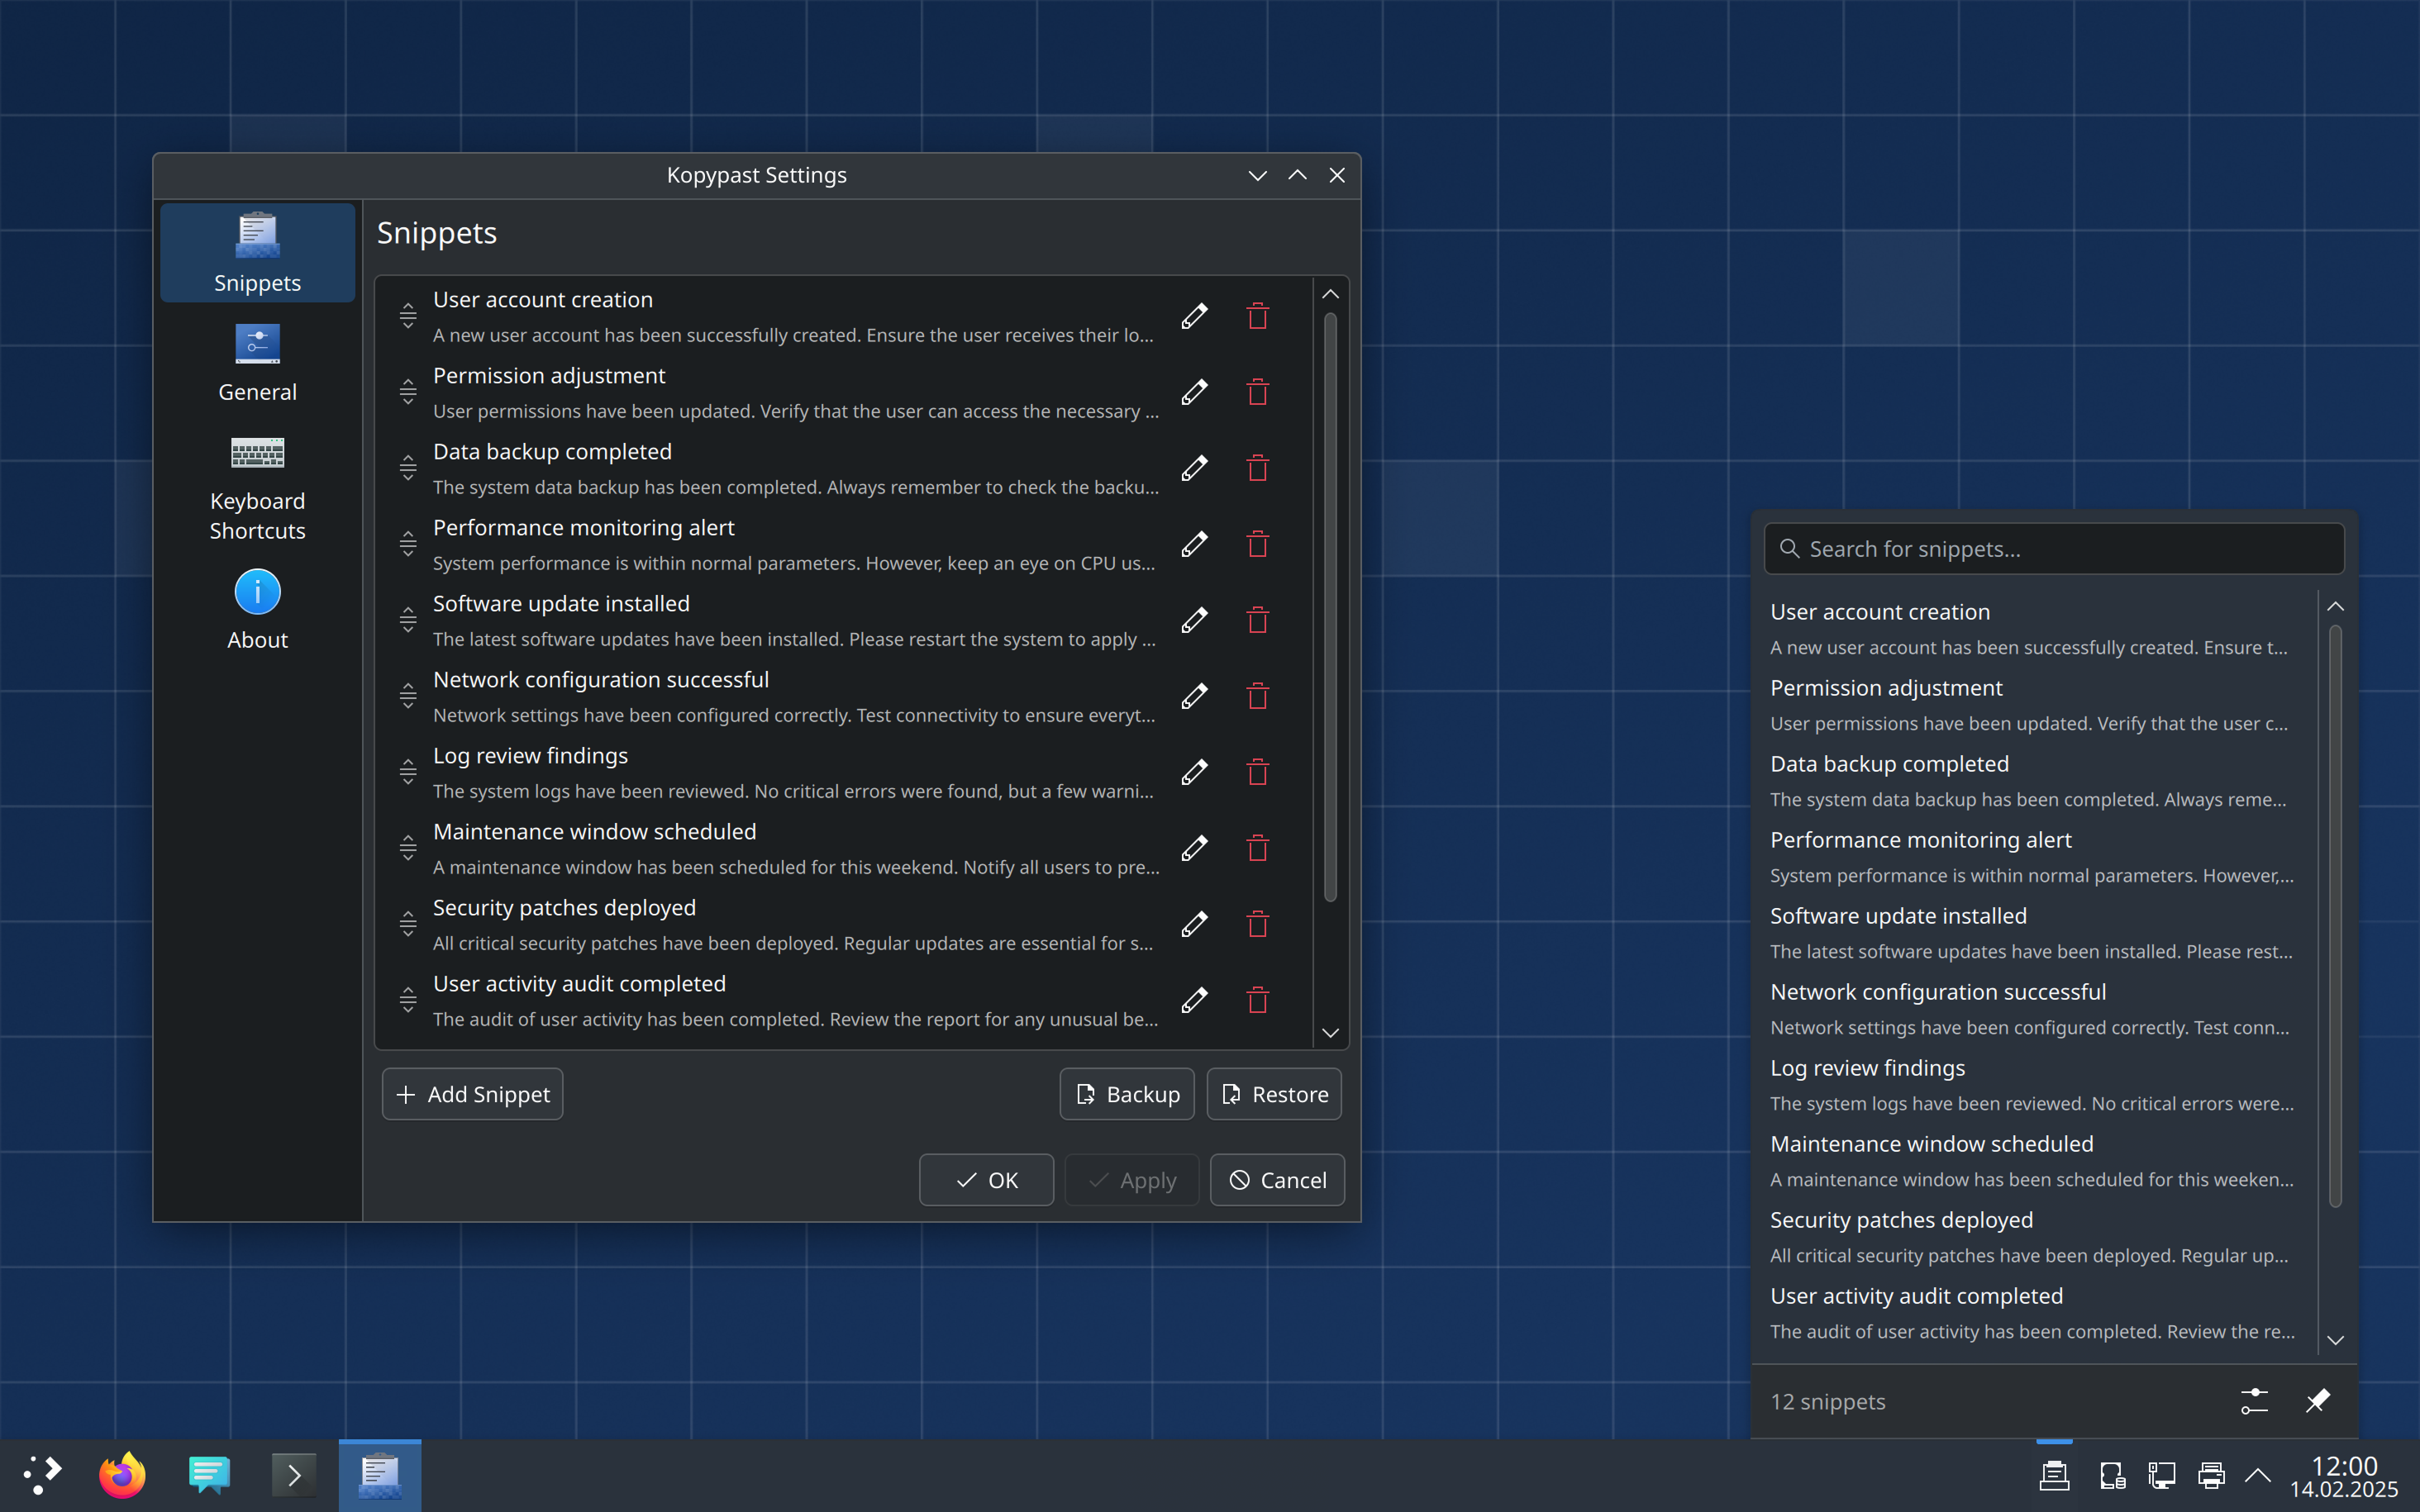2420x1512 pixels.
Task: Show hidden system tray icons
Action: [x=2258, y=1475]
